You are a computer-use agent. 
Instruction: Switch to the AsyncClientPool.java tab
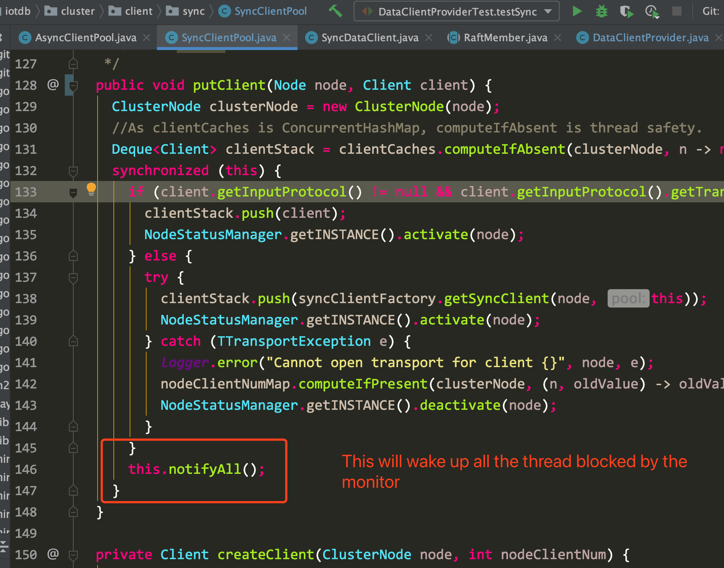(85, 38)
